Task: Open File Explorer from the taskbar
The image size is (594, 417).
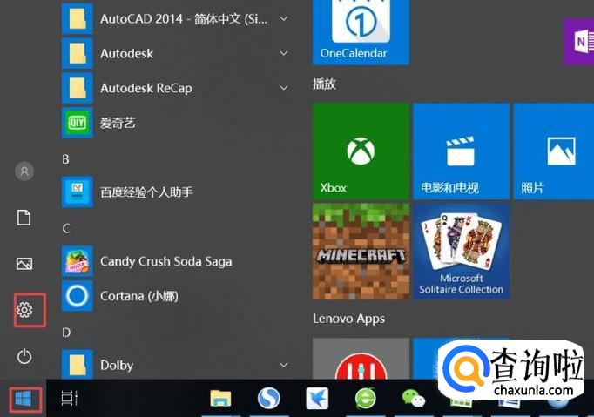Action: click(x=221, y=399)
